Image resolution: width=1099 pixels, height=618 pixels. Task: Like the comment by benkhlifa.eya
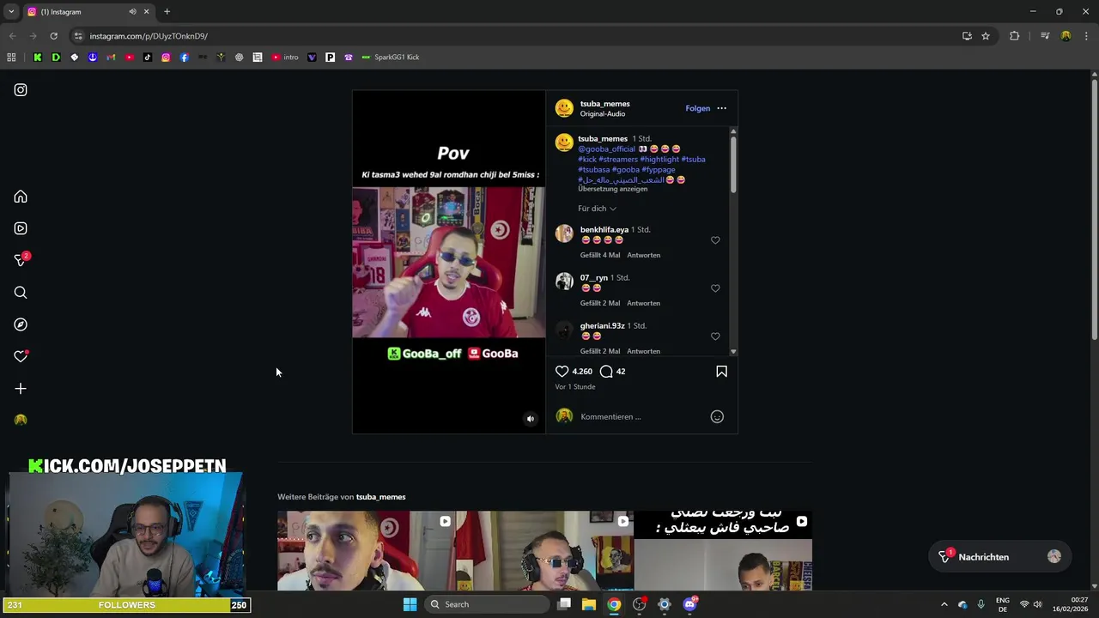[715, 240]
